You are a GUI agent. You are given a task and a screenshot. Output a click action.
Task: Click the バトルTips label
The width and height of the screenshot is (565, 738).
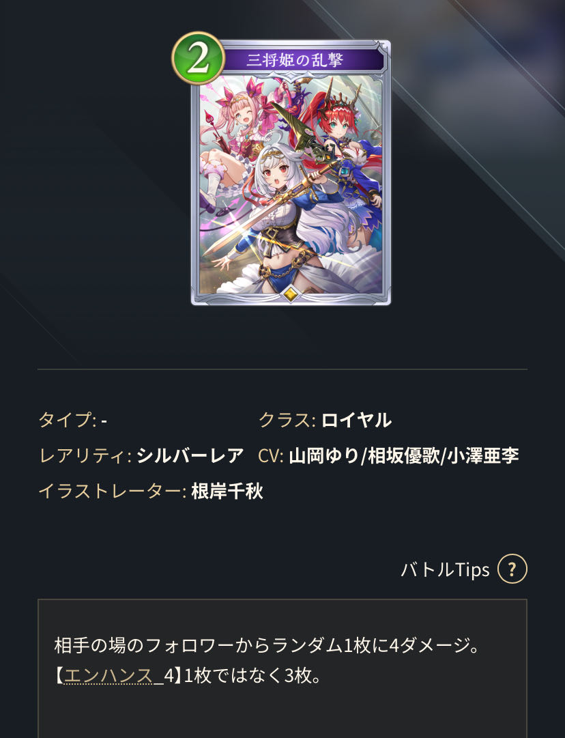(445, 569)
